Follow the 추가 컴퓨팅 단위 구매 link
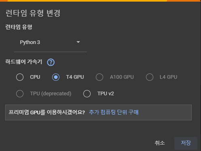Image resolution: width=201 pixels, height=151 pixels. click(114, 112)
